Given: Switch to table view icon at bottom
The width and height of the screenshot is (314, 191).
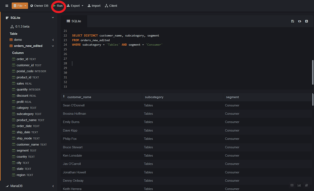Looking at the screenshot, I should 292,185.
